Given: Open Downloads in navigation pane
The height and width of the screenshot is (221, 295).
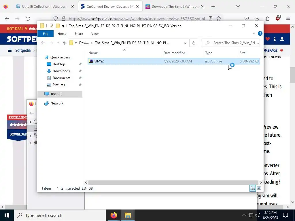Looking at the screenshot, I should pyautogui.click(x=61, y=71).
